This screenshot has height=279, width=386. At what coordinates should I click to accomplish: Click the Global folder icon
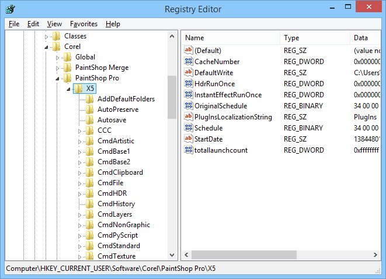[x=68, y=57]
